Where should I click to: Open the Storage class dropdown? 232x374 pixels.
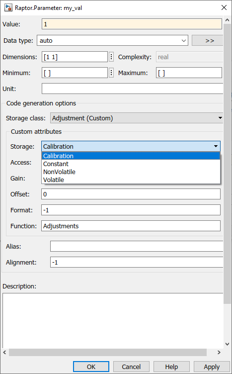pos(137,118)
